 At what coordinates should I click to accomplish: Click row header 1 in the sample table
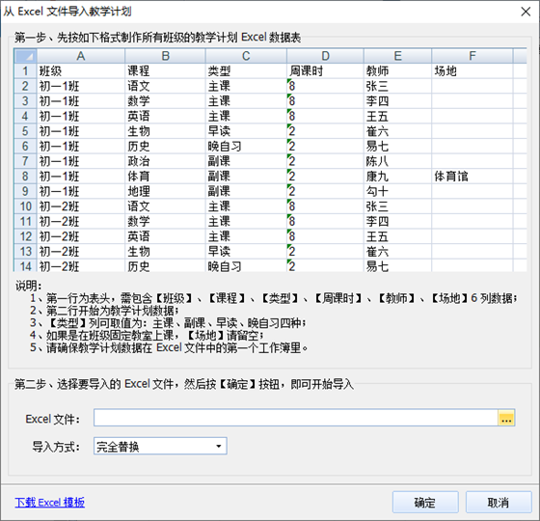25,71
